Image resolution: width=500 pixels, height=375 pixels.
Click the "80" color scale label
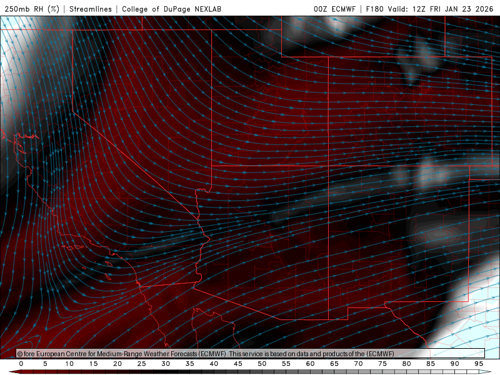coord(406,364)
